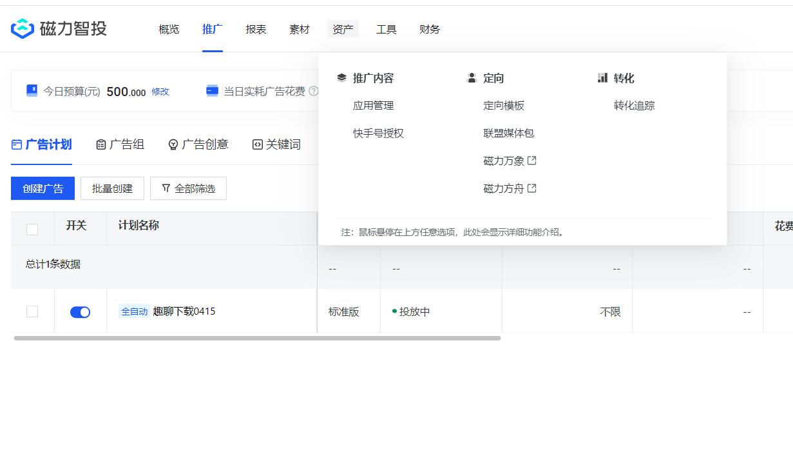Toggle the 趣聊下载0415 plan switch
The image size is (793, 472).
click(80, 312)
